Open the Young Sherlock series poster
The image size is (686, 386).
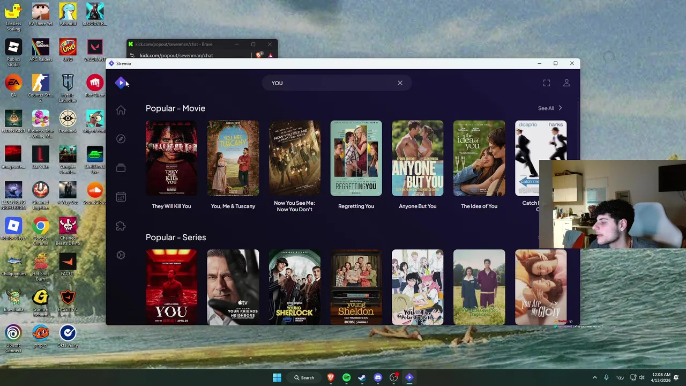click(294, 287)
